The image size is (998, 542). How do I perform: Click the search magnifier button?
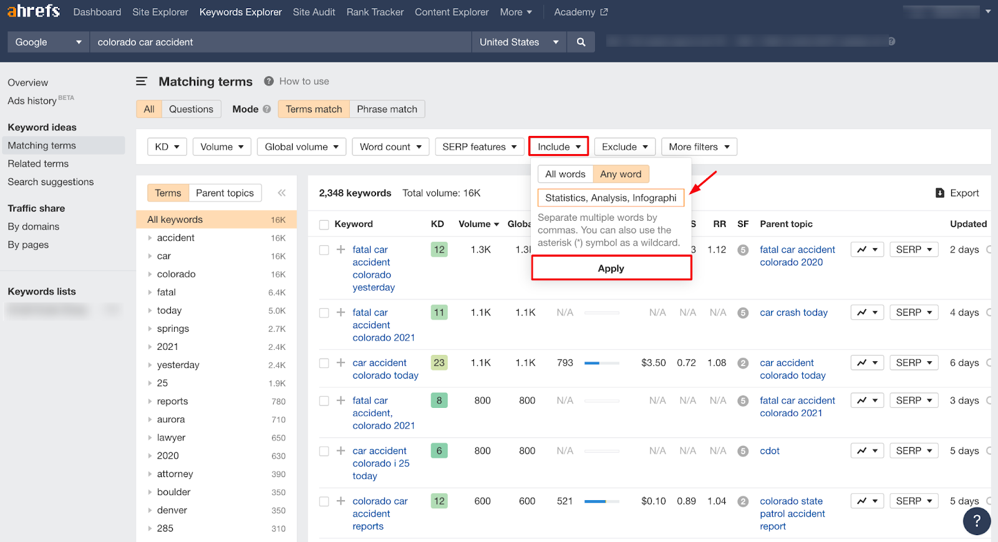pyautogui.click(x=581, y=42)
